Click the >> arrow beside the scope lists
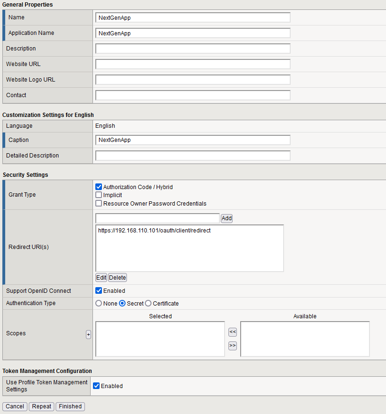The image size is (386, 414). 232,345
